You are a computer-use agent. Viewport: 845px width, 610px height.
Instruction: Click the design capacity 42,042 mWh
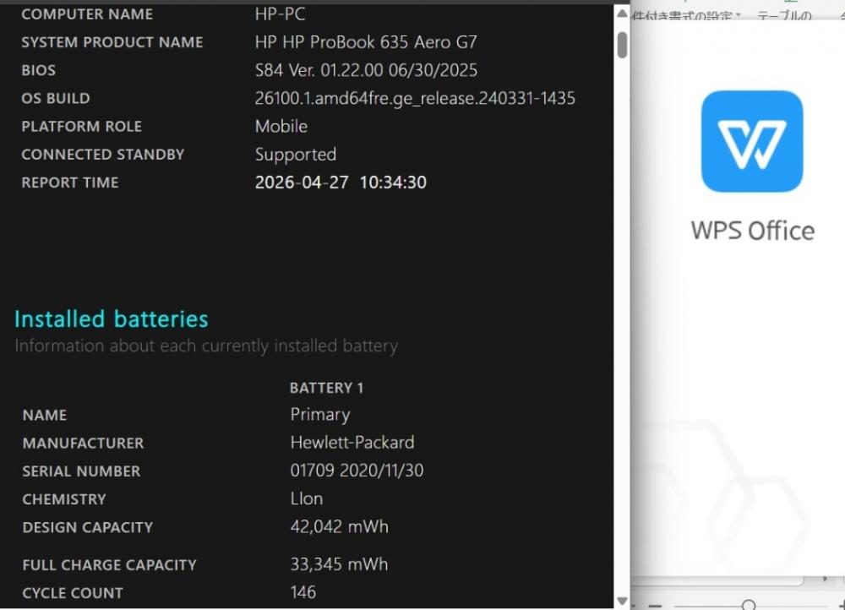[x=340, y=526]
